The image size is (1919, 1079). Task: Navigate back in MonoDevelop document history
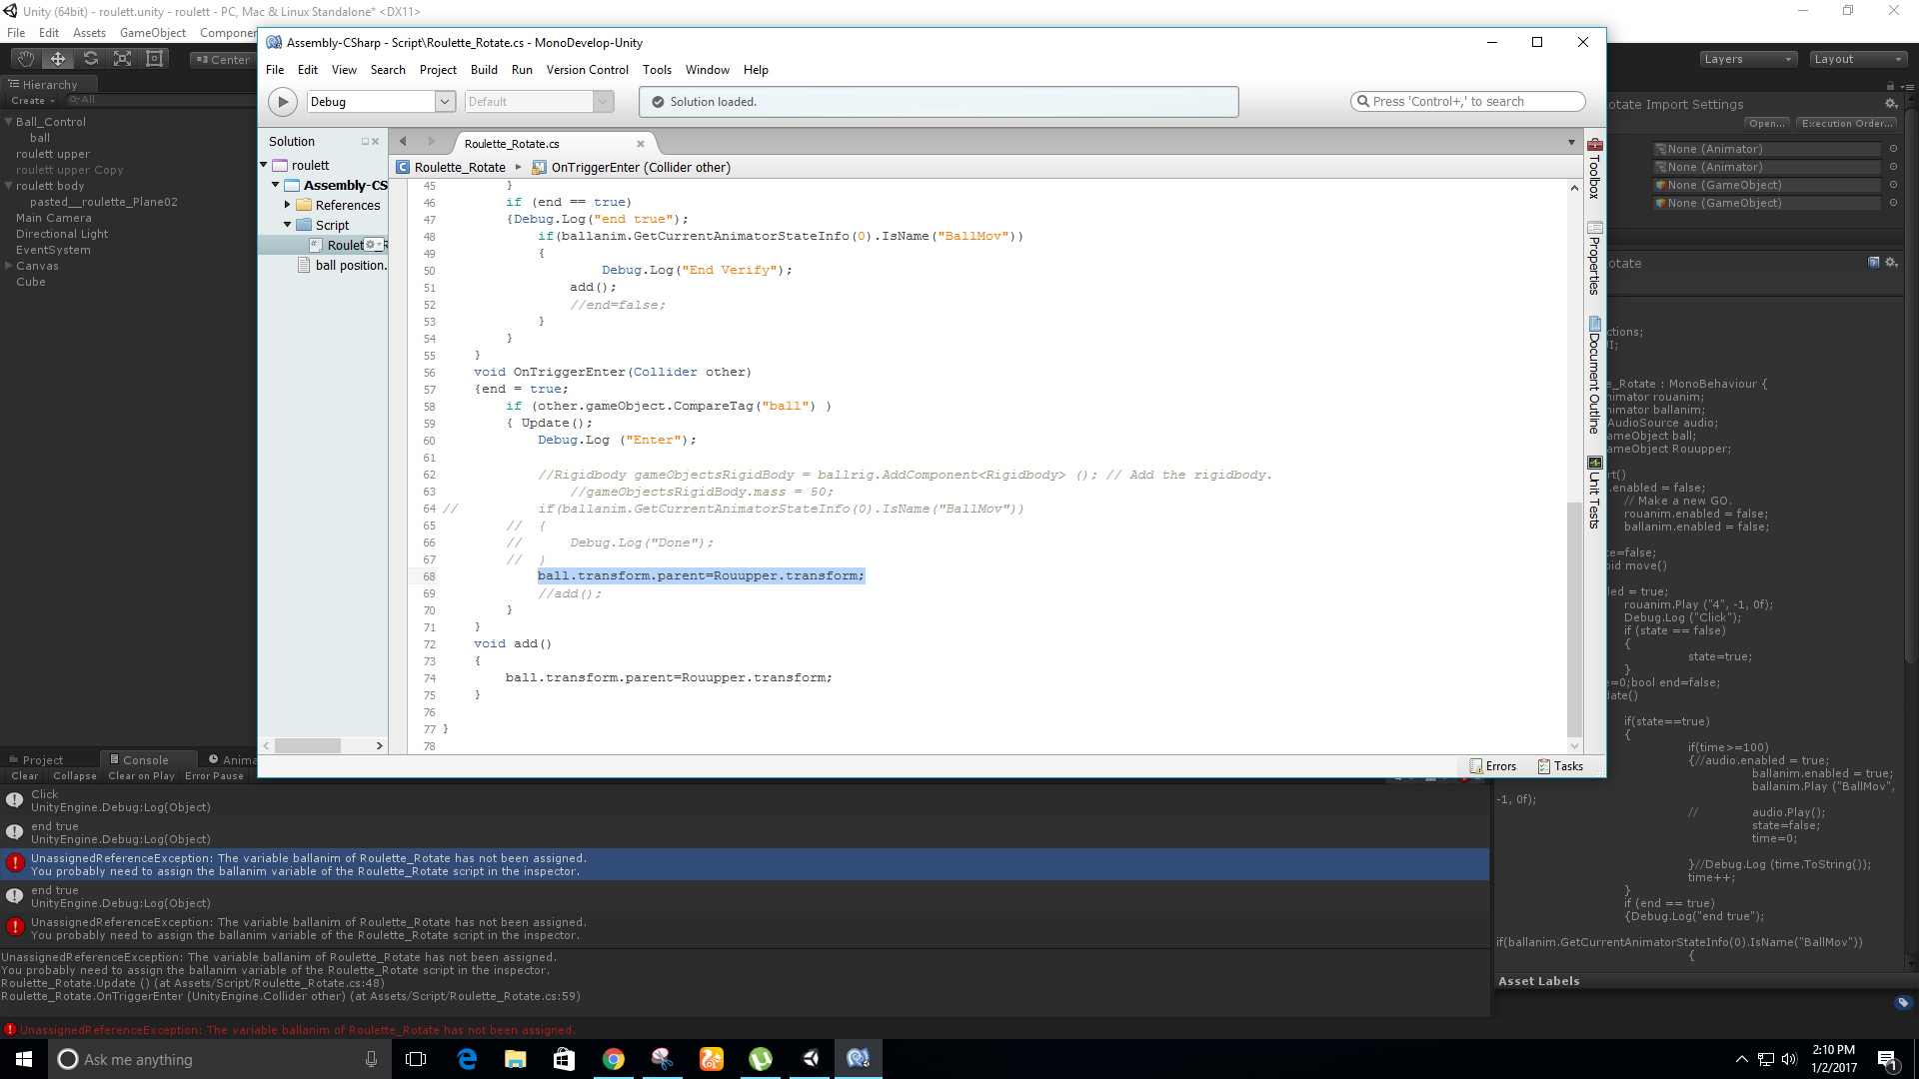(x=403, y=142)
